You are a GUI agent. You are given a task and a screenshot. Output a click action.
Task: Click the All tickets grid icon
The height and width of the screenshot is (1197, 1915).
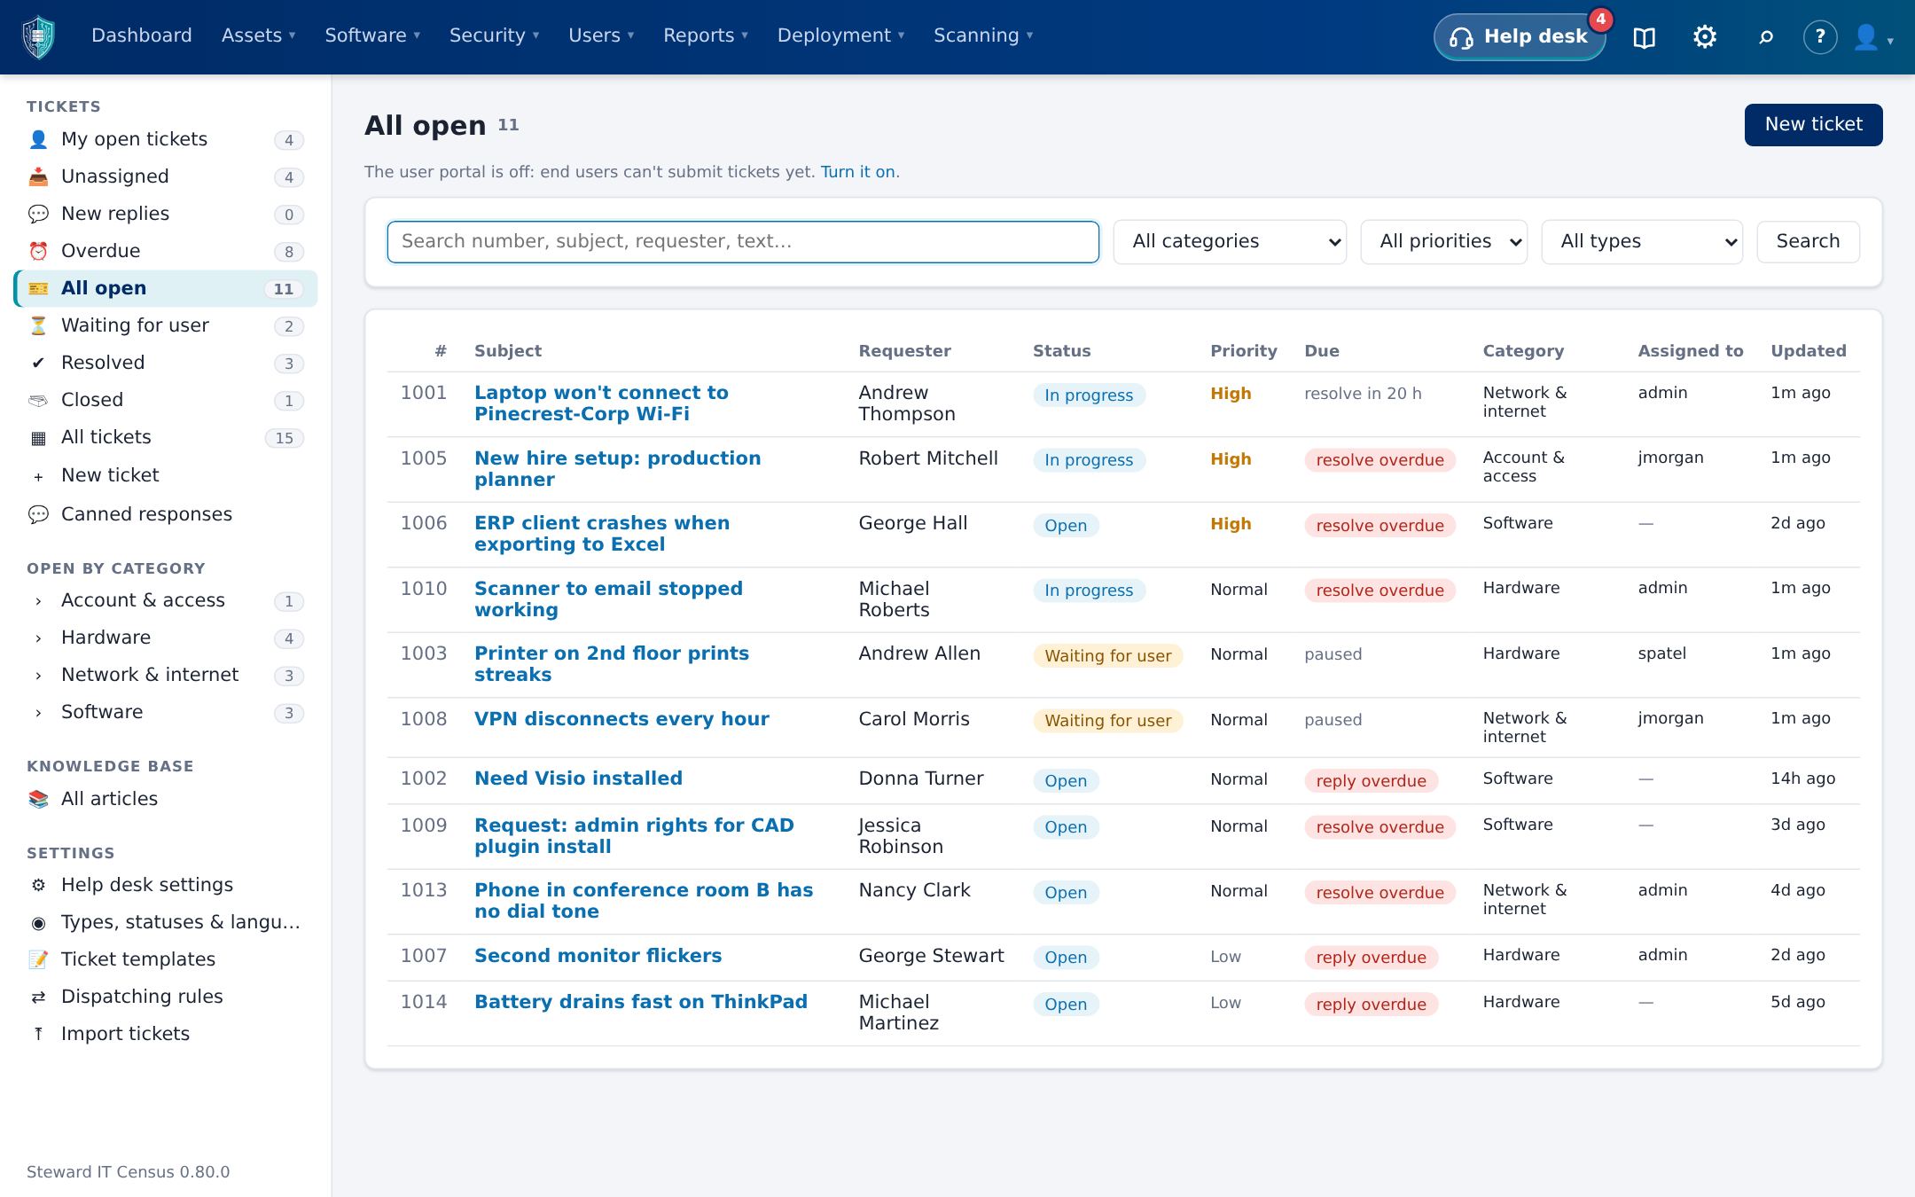[x=38, y=437]
